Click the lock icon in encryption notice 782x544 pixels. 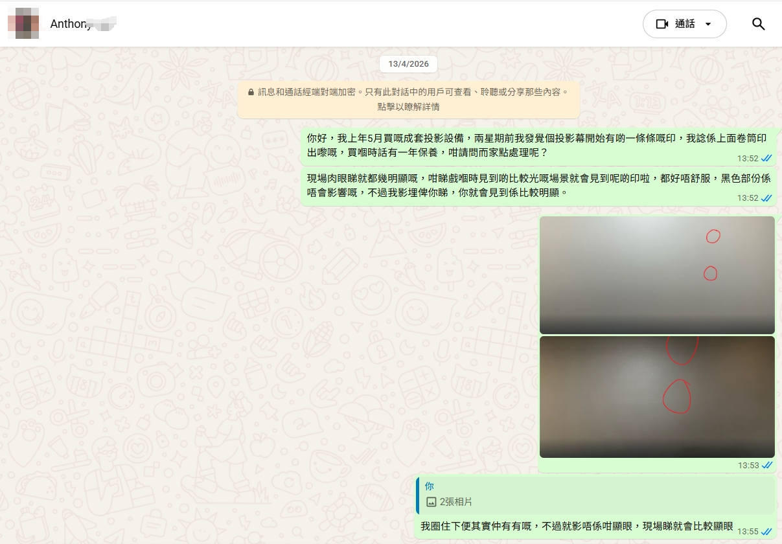tap(251, 92)
